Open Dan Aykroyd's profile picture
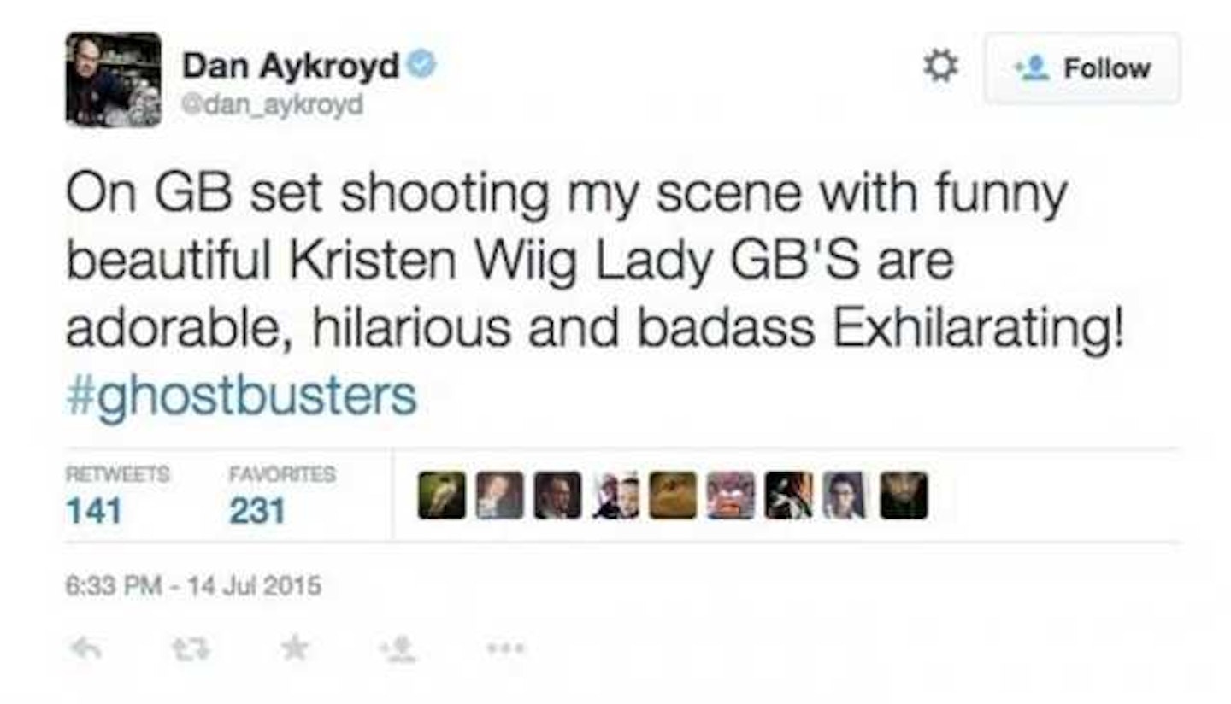The image size is (1231, 704). (113, 80)
